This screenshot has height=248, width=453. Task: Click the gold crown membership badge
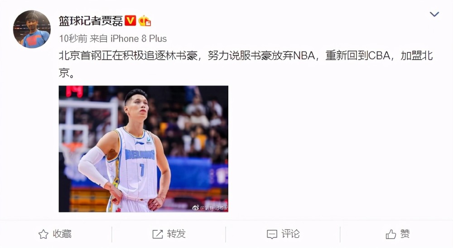tap(145, 21)
